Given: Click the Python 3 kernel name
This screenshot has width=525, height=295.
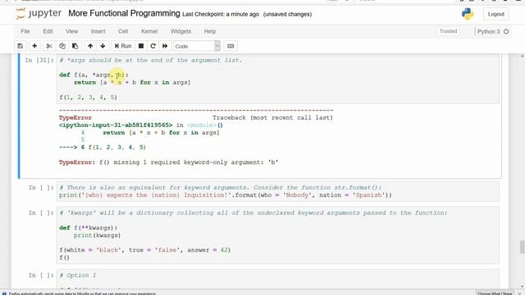Looking at the screenshot, I should click(x=489, y=31).
